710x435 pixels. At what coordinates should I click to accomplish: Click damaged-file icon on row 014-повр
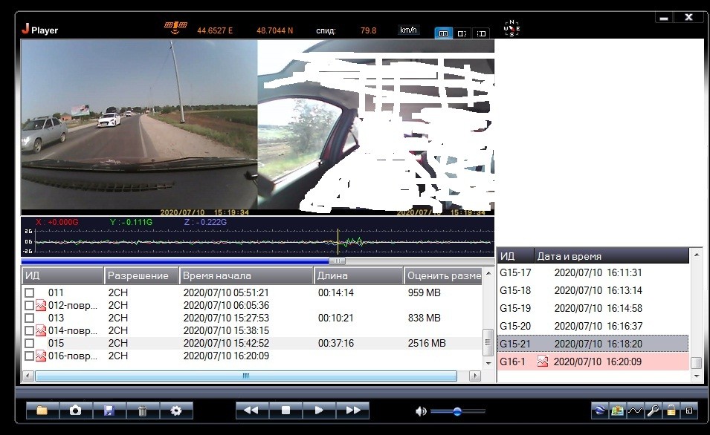(41, 331)
